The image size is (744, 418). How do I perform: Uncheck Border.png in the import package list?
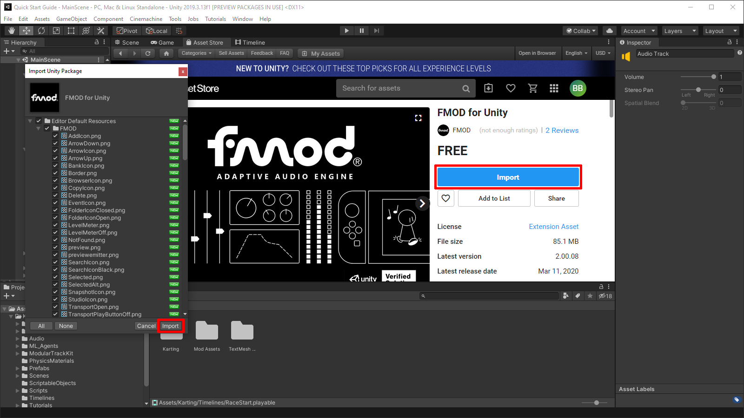click(55, 173)
